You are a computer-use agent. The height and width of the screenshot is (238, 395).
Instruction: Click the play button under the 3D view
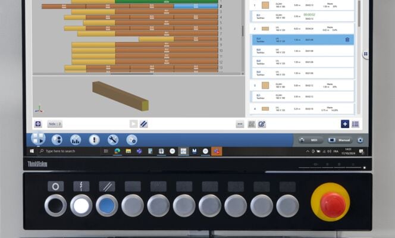pyautogui.click(x=134, y=124)
